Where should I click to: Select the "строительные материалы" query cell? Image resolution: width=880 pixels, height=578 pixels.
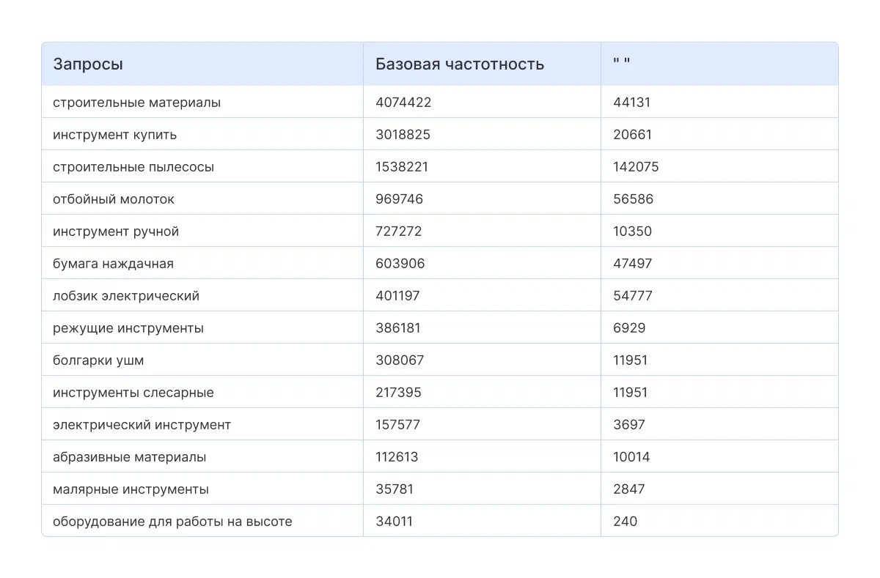click(x=136, y=103)
